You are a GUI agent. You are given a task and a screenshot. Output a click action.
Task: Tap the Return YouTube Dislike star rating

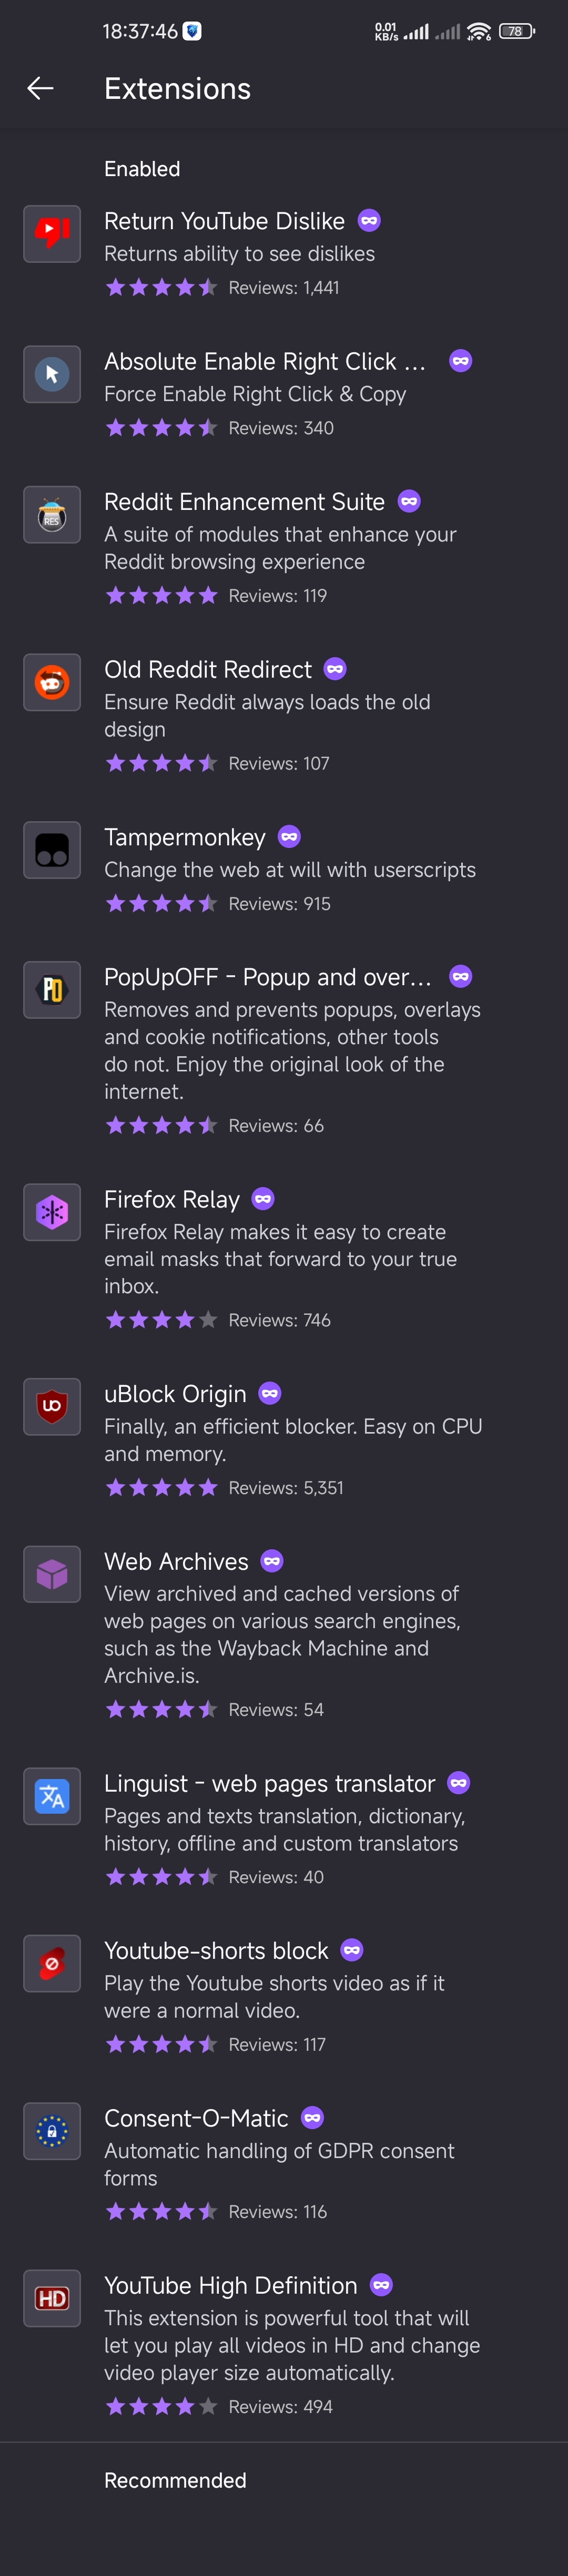pyautogui.click(x=161, y=288)
